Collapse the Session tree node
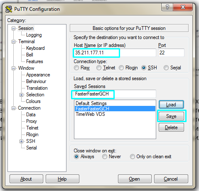The width and height of the screenshot is (199, 191). tap(13, 28)
